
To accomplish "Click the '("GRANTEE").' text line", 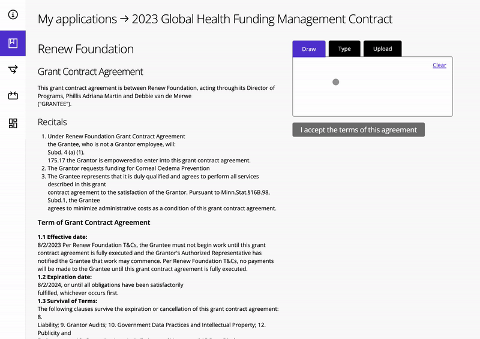I will tap(55, 104).
